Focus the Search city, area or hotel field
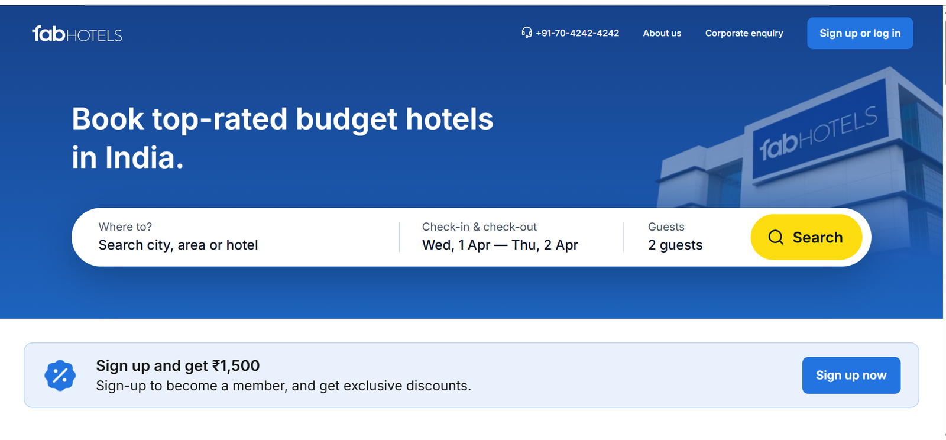The image size is (946, 440). tap(178, 245)
